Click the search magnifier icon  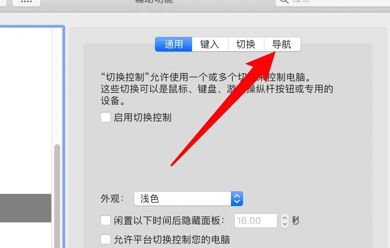point(284,1)
